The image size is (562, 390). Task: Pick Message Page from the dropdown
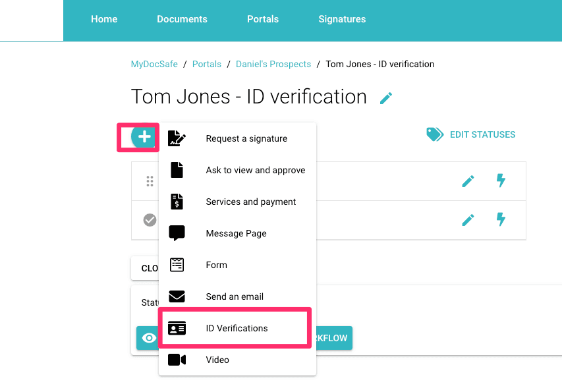click(236, 233)
